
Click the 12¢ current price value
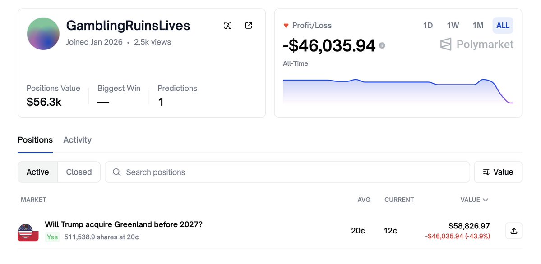tap(390, 231)
